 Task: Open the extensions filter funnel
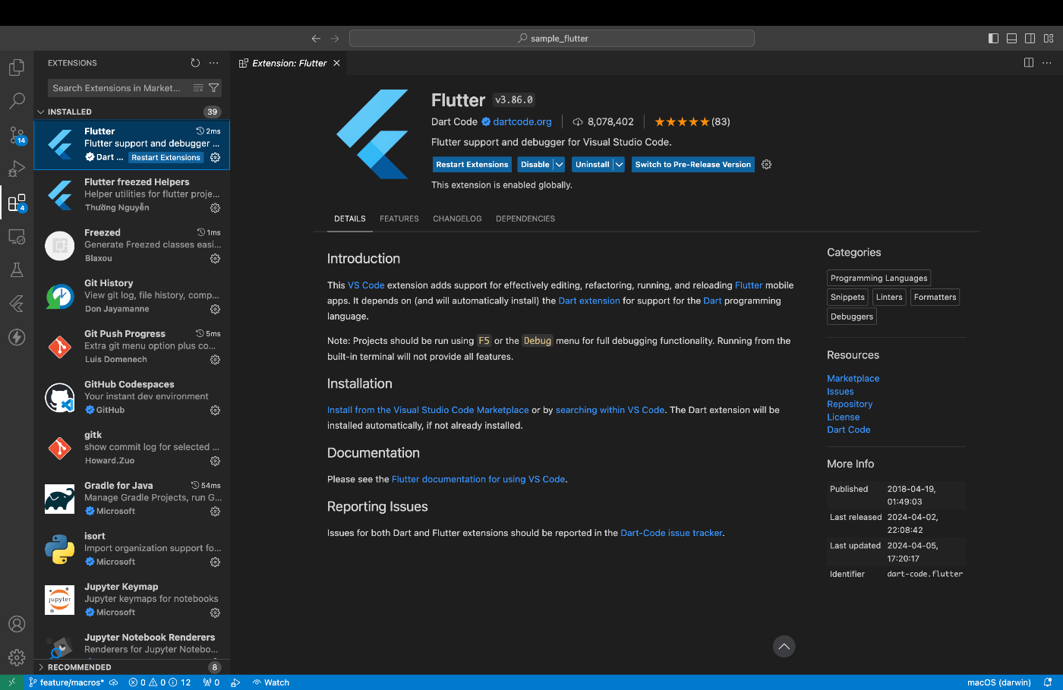213,88
